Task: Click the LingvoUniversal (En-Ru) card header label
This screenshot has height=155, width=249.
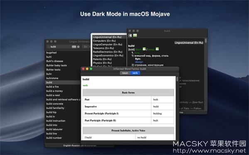Action: 189,43
